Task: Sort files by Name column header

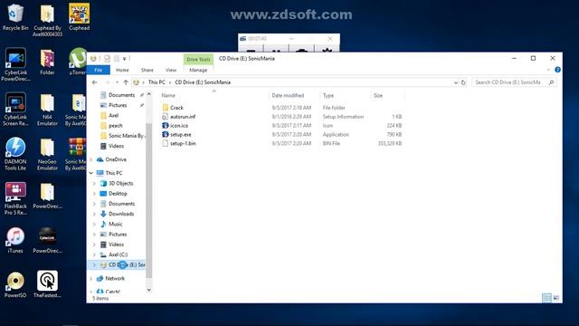Action: (214, 95)
